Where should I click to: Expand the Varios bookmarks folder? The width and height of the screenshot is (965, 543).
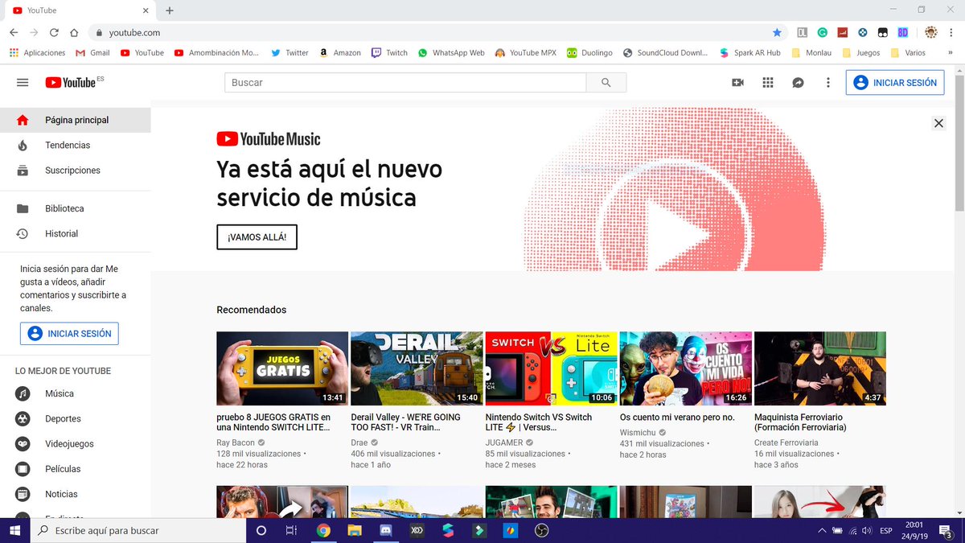click(908, 52)
